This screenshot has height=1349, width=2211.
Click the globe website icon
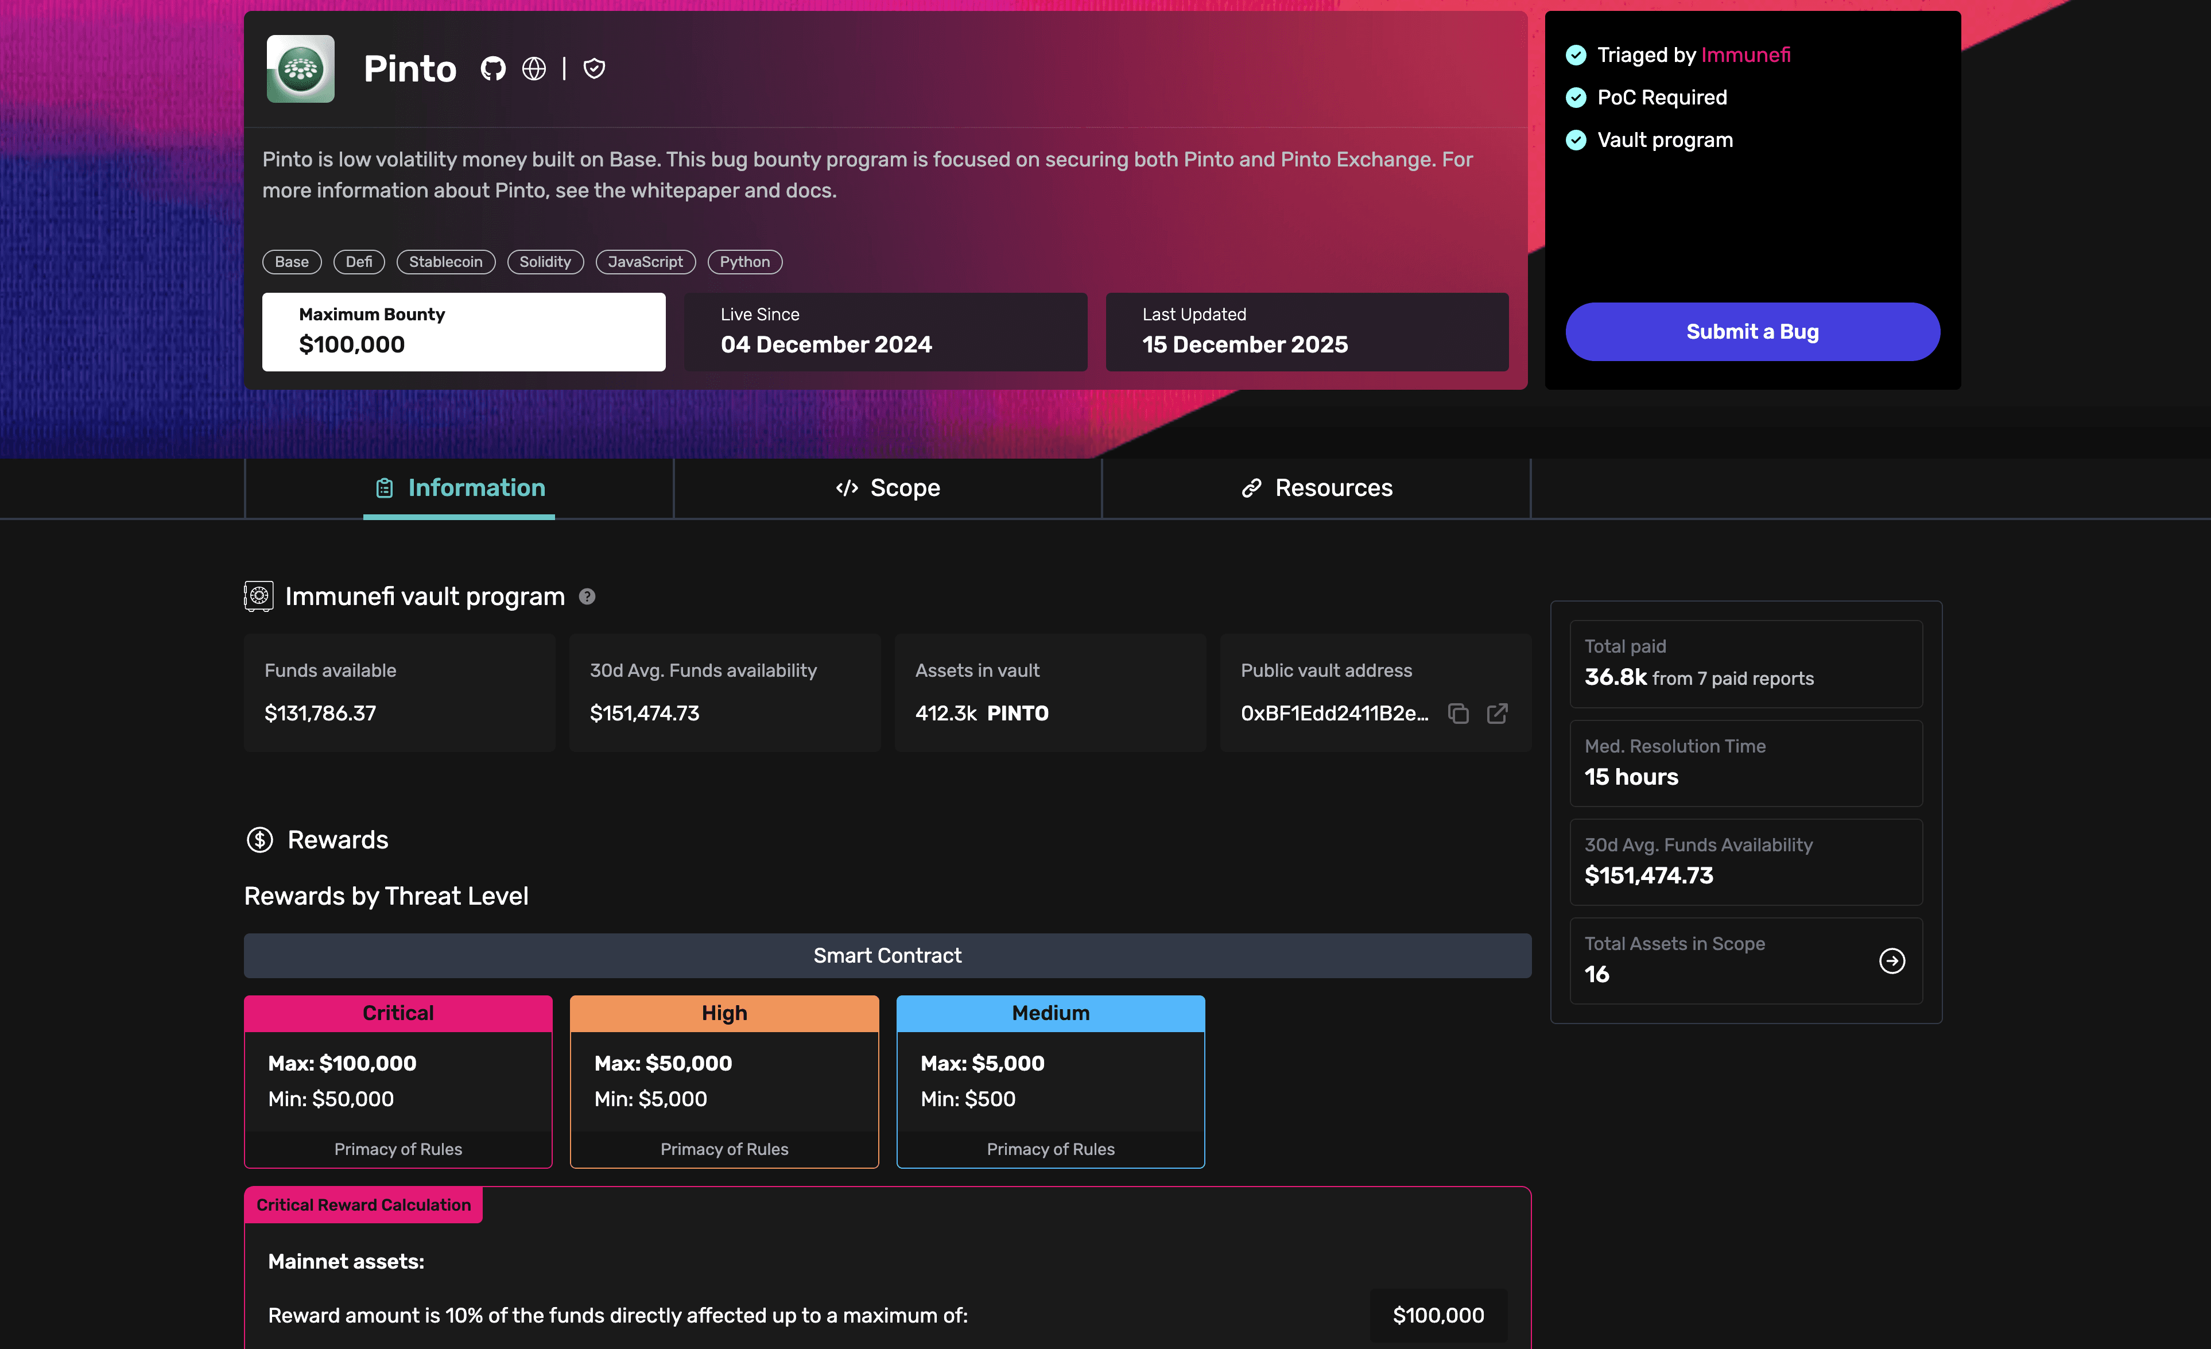(x=534, y=68)
